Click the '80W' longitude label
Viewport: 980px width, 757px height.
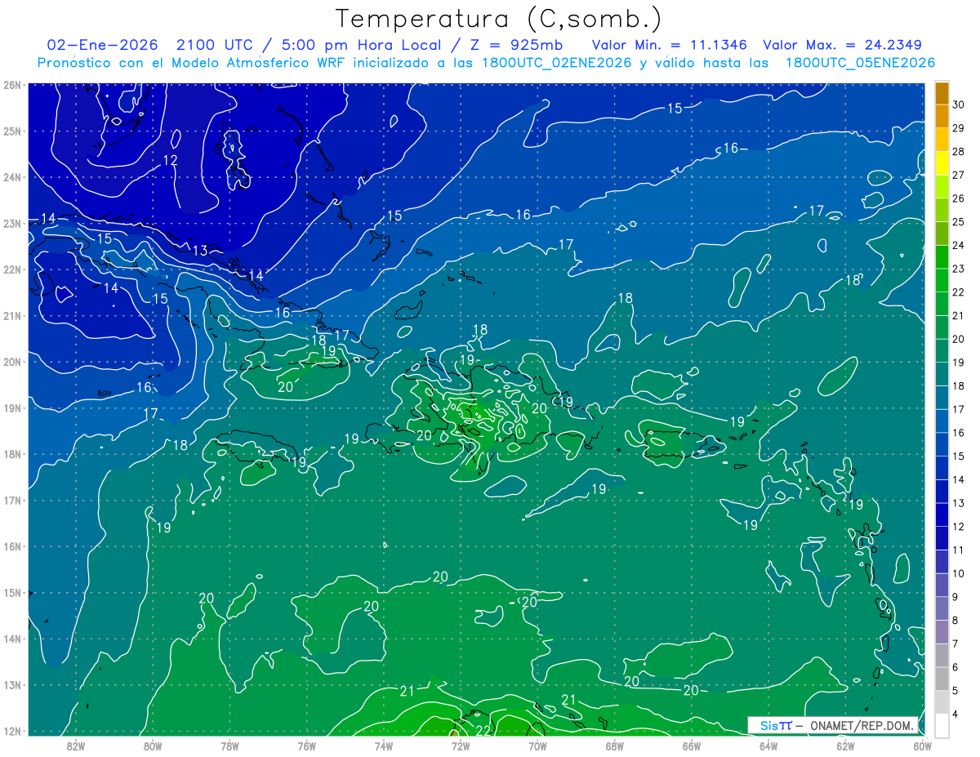pyautogui.click(x=153, y=746)
